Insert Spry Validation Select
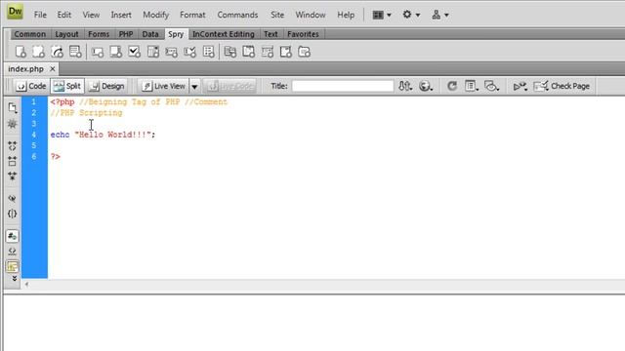Image resolution: width=625 pixels, height=351 pixels. pos(153,52)
